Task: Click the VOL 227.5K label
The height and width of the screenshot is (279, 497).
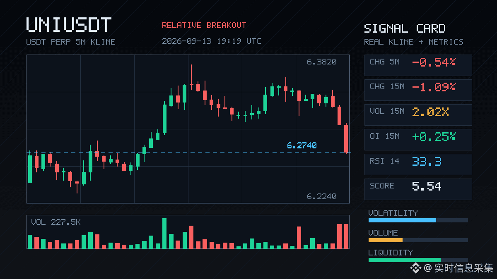Action: [56, 222]
